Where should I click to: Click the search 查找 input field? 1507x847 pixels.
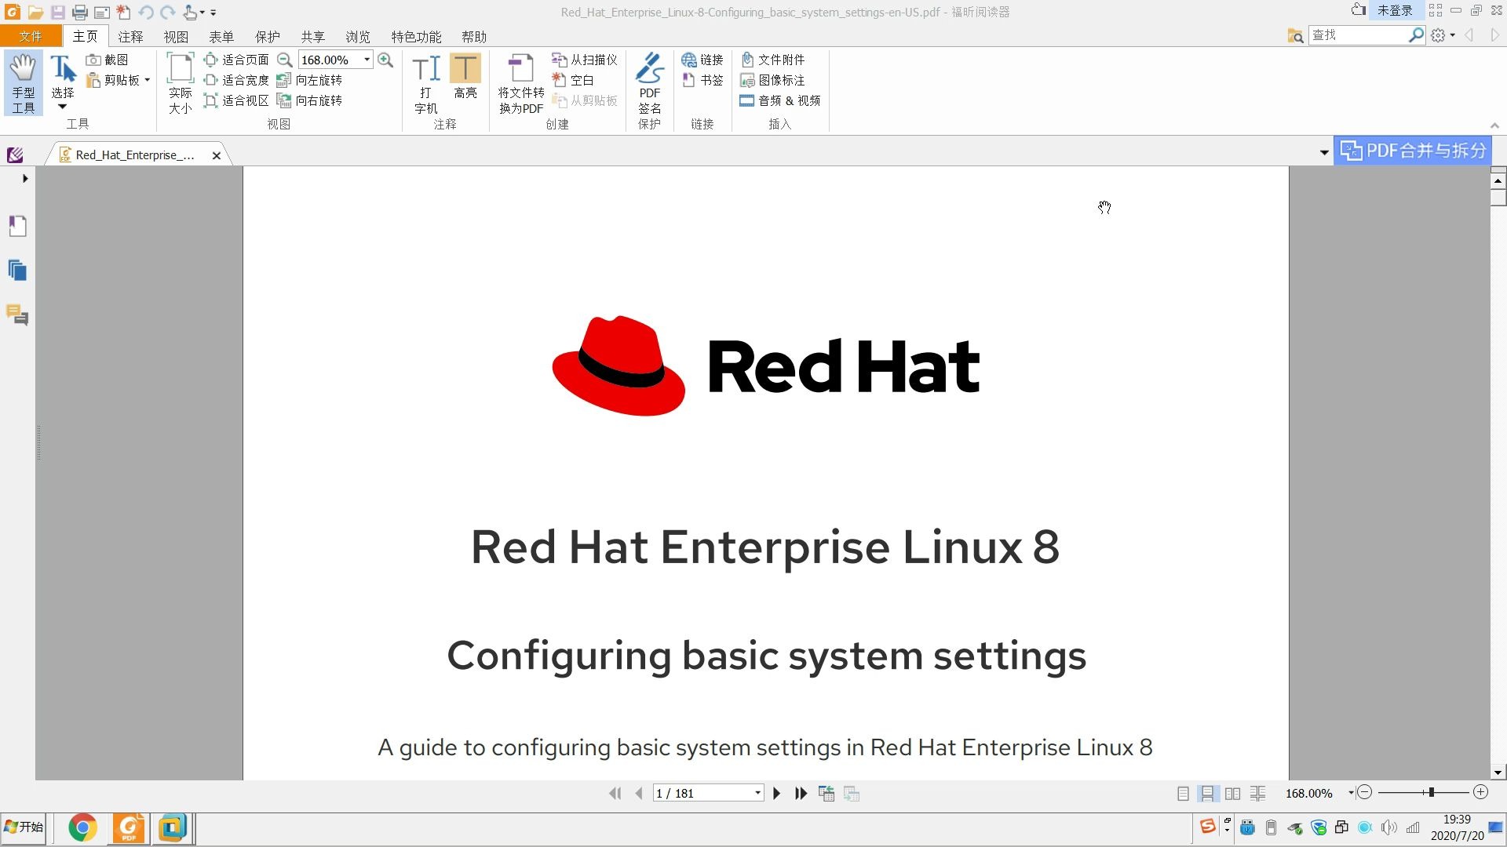(1358, 35)
